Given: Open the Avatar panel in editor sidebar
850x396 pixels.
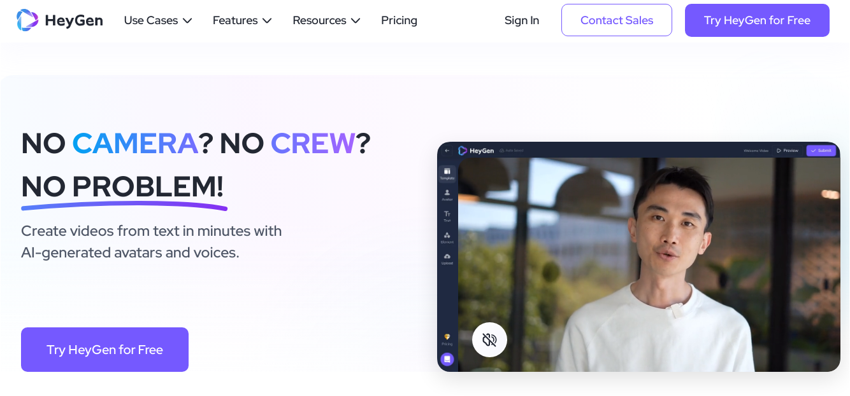Looking at the screenshot, I should [447, 195].
